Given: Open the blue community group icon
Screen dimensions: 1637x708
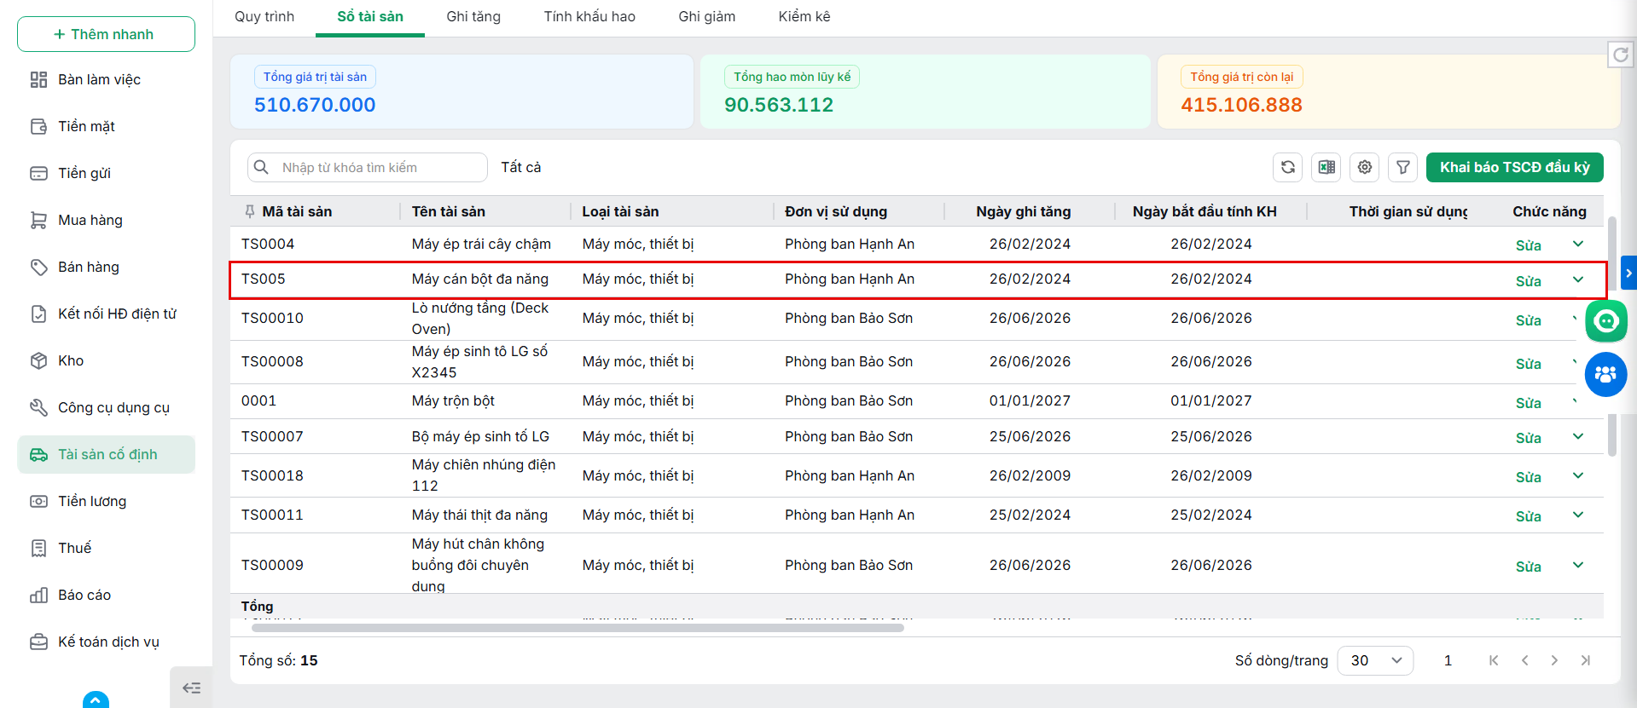Looking at the screenshot, I should (x=1606, y=374).
